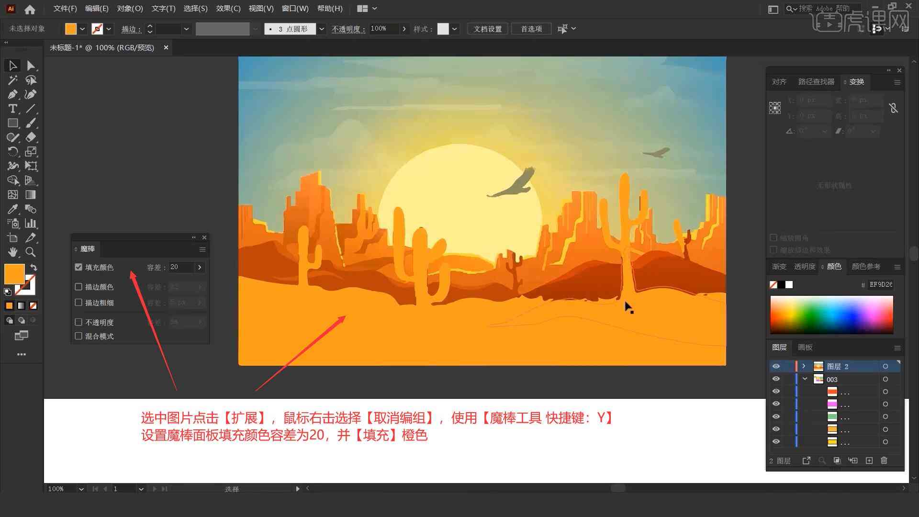Viewport: 919px width, 517px height.
Task: Select the Type tool
Action: (11, 109)
